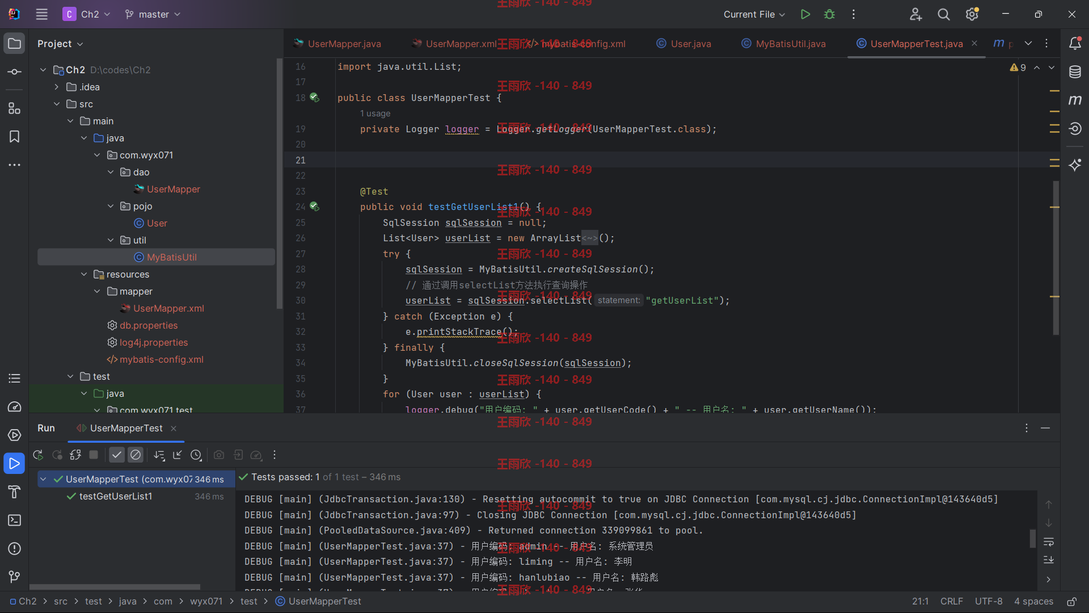Open test history clock icon

coord(196,455)
